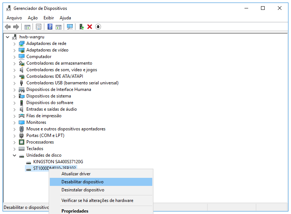Select Atualizar driver in the context menu

(76, 174)
